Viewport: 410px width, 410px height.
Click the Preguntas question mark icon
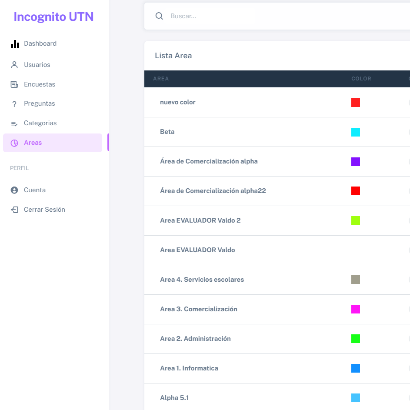point(14,104)
